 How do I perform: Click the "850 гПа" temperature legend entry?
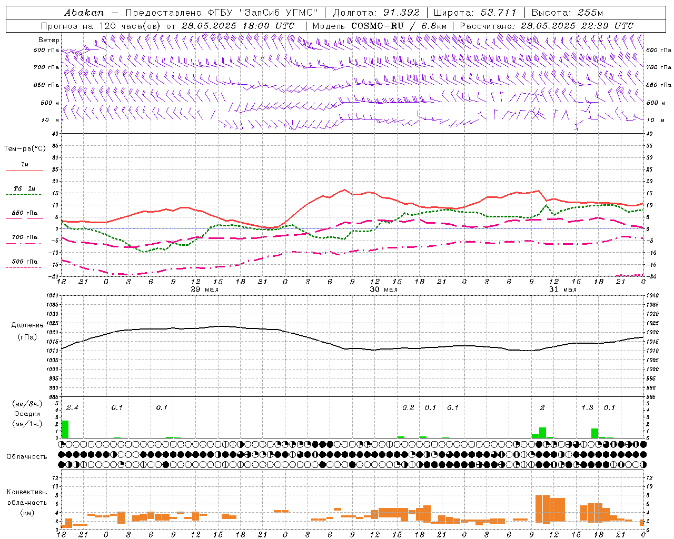pos(25,213)
